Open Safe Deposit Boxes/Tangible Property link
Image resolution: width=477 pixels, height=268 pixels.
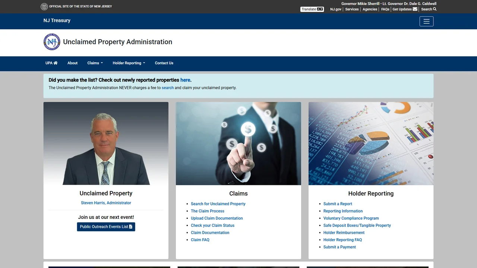click(357, 226)
